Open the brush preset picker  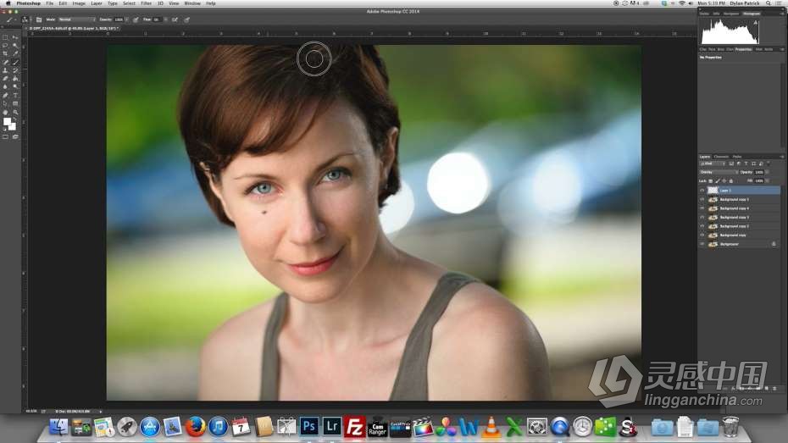25,19
